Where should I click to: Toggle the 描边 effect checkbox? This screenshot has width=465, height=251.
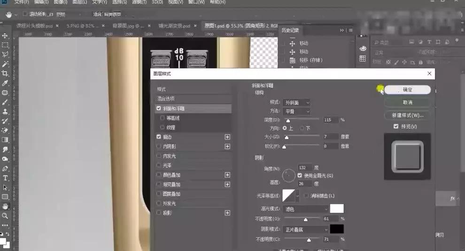click(x=159, y=137)
